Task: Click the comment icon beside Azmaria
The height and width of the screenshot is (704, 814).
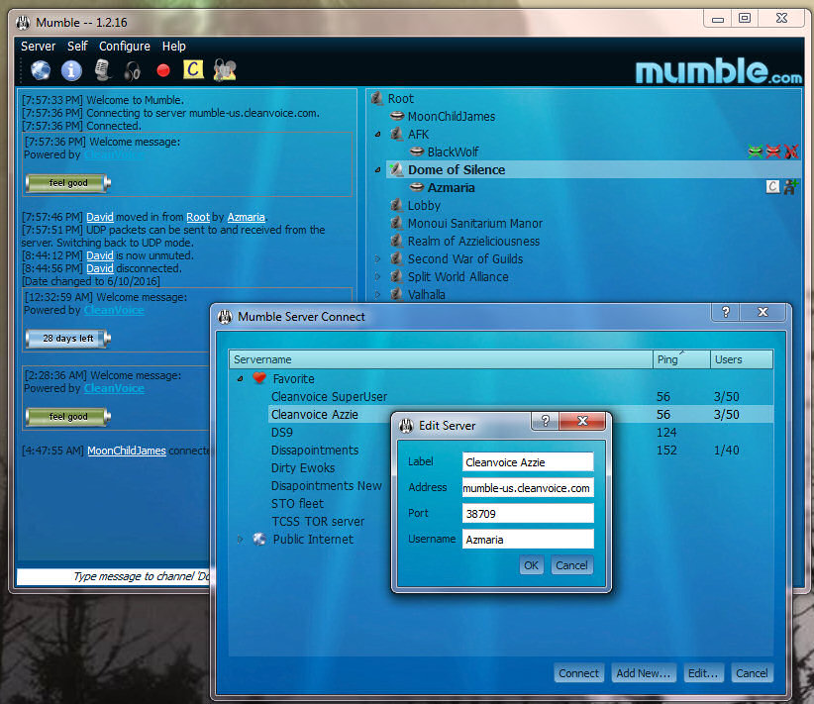Action: pos(773,187)
